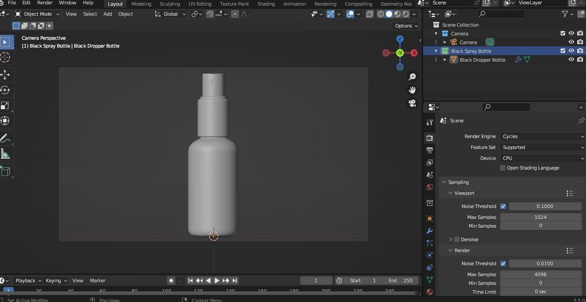Screen dimensions: 586x302
Task: Open the File menu
Action: tap(12, 3)
